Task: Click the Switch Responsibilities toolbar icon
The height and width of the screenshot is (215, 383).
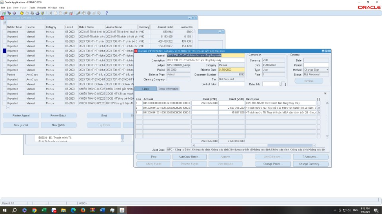Action: pyautogui.click(x=32, y=13)
